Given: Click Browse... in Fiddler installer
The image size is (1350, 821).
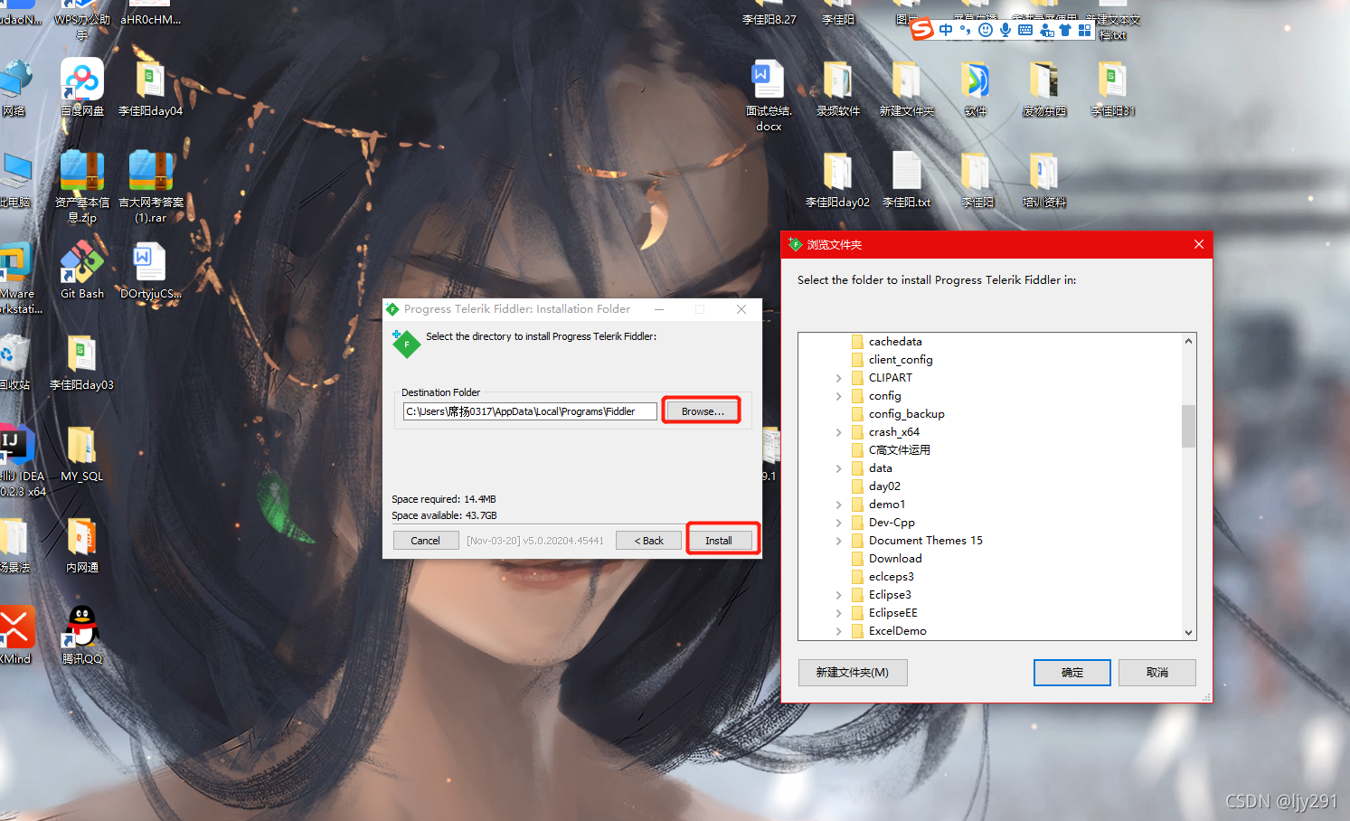Looking at the screenshot, I should pyautogui.click(x=702, y=411).
